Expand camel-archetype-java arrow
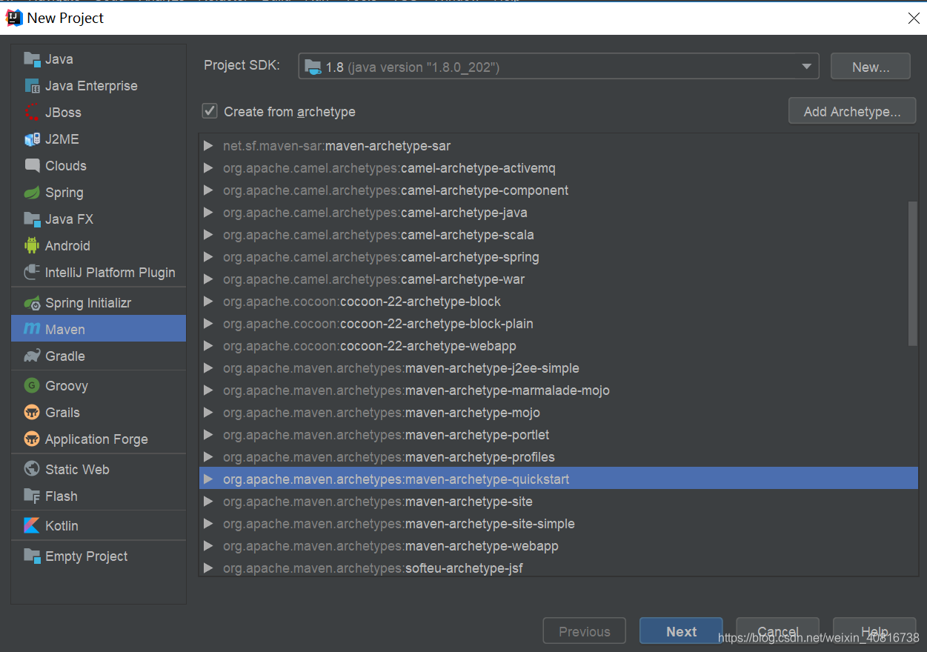927x652 pixels. 208,213
